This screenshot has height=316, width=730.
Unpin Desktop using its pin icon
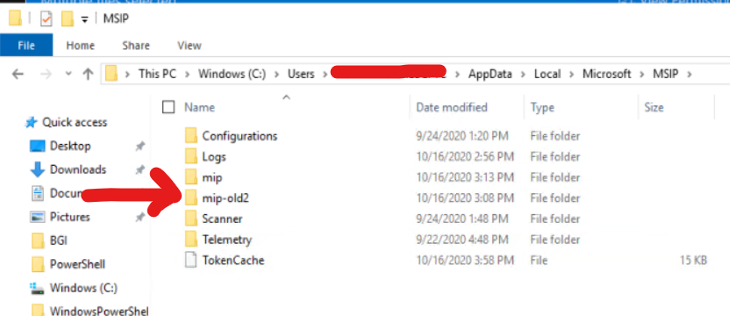[x=140, y=147]
